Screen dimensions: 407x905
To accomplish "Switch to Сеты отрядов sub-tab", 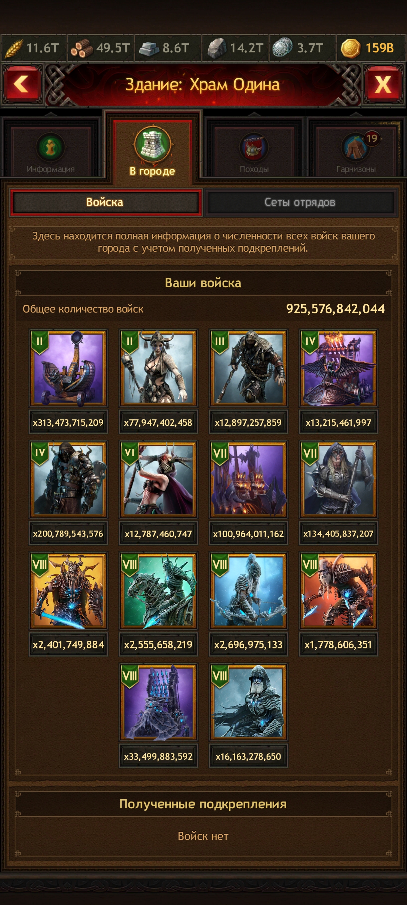I will click(300, 202).
